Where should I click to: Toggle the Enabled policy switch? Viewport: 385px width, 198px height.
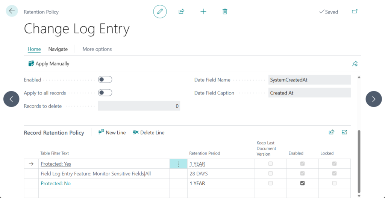(105, 79)
